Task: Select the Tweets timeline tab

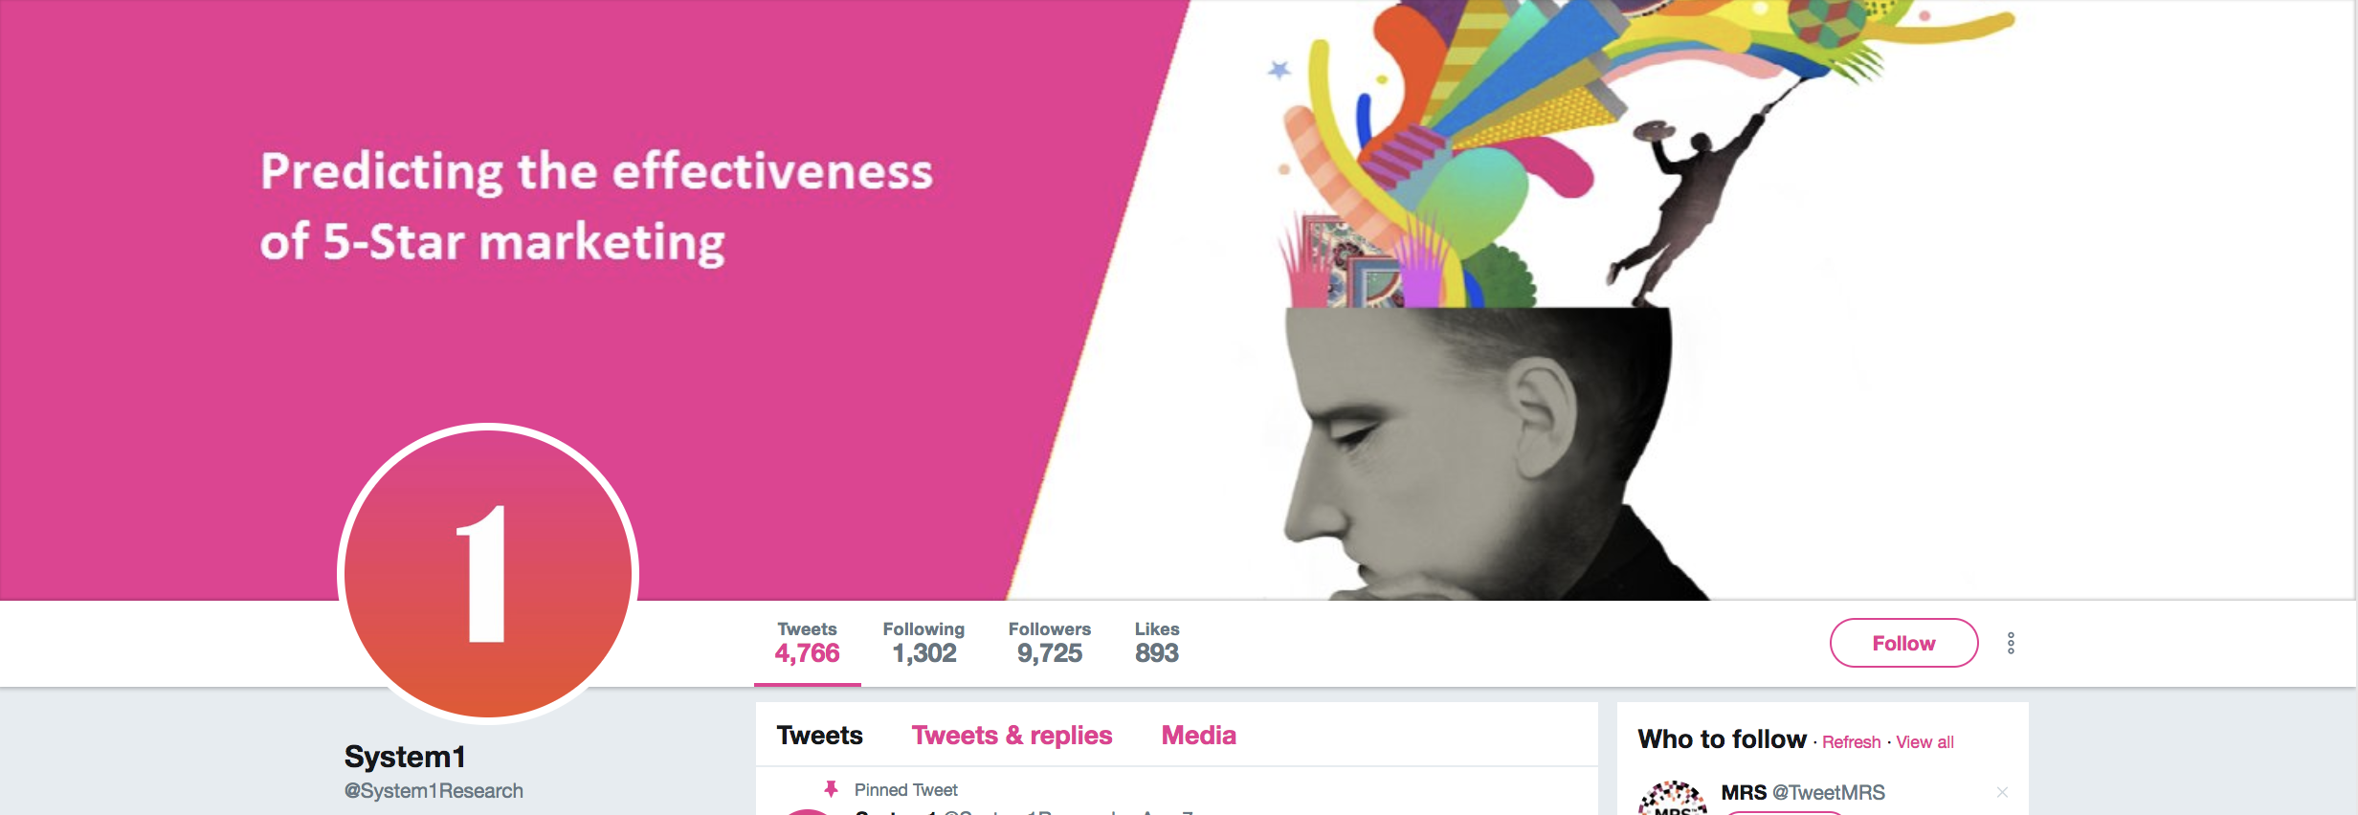Action: [819, 735]
